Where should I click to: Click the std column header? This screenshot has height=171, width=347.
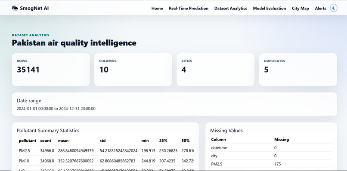[x=103, y=141]
